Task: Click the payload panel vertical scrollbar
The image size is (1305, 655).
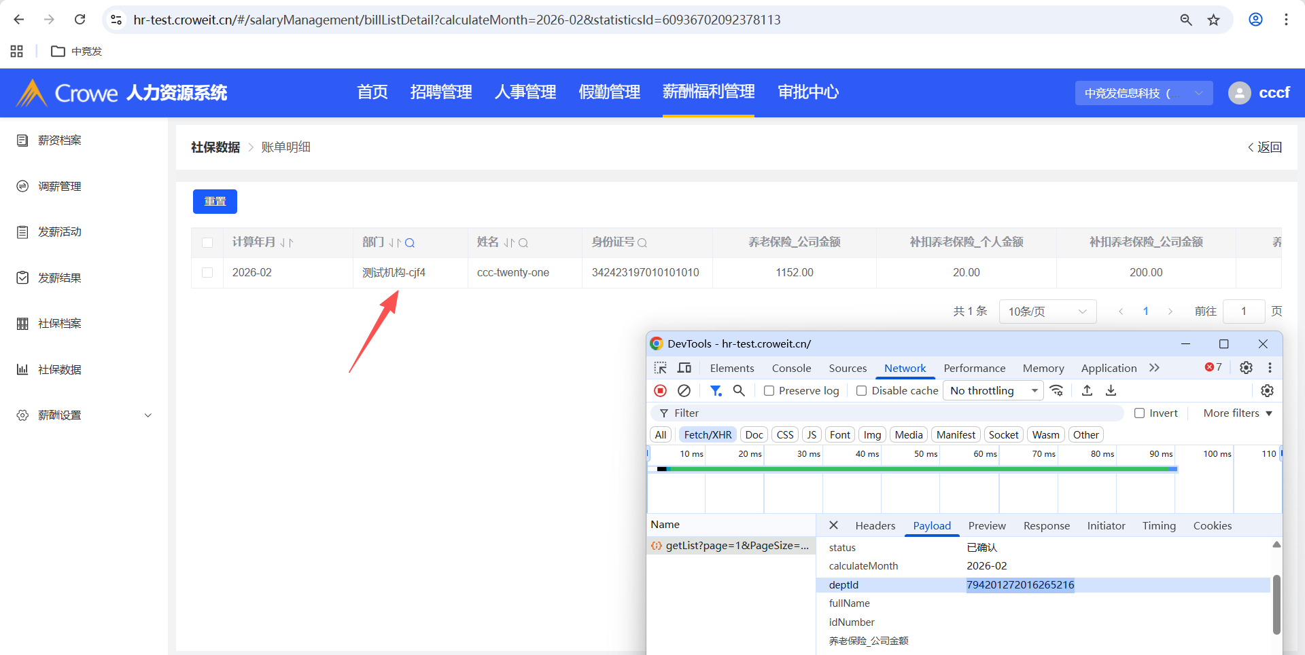Action: pyautogui.click(x=1276, y=604)
